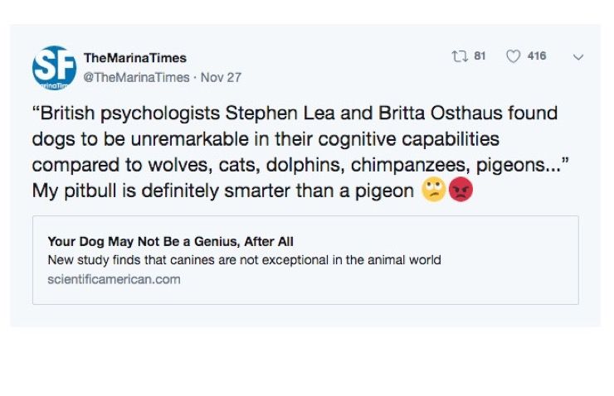This screenshot has width=614, height=396.
Task: Click the angry red face emoji
Action: coord(460,190)
